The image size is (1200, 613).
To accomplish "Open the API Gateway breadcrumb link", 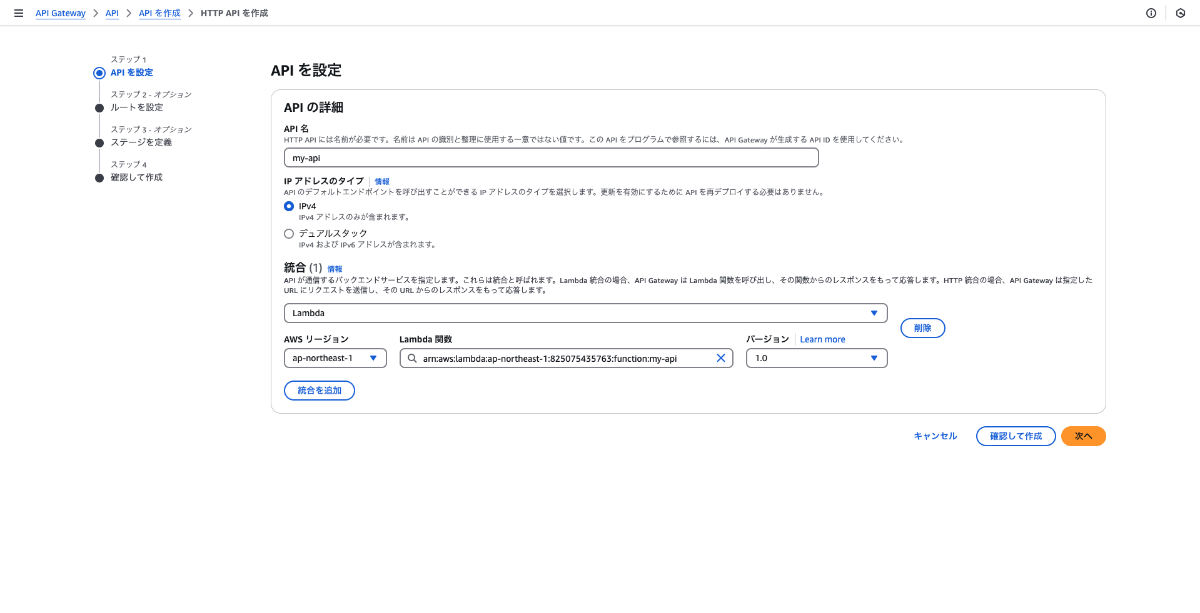I will click(x=60, y=12).
